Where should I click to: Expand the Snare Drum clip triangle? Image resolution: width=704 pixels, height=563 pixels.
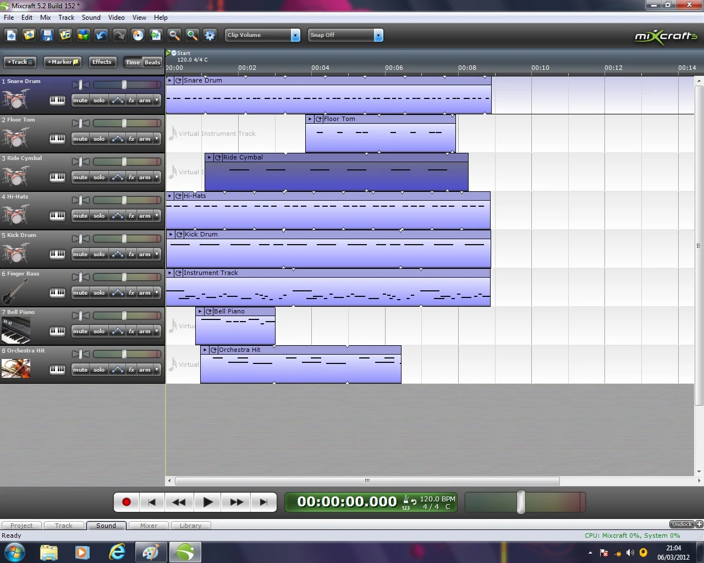[170, 80]
